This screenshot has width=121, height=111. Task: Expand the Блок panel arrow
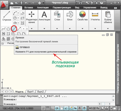click(70, 29)
